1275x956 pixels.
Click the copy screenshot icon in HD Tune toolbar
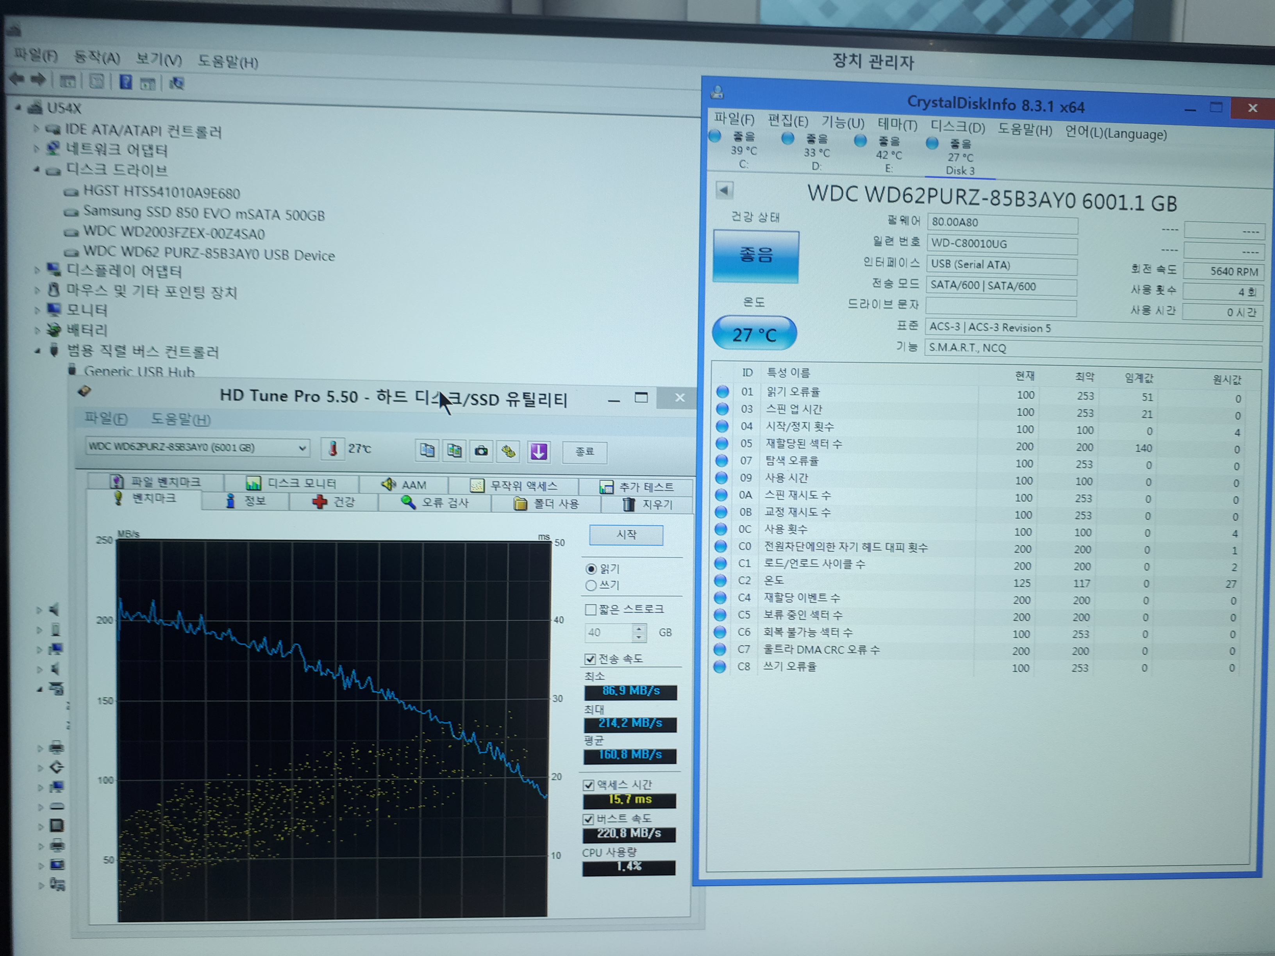[x=454, y=450]
